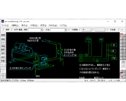Viewport: 126px width, 101px height.
Task: Select layer 9 button
Action: [124, 39]
